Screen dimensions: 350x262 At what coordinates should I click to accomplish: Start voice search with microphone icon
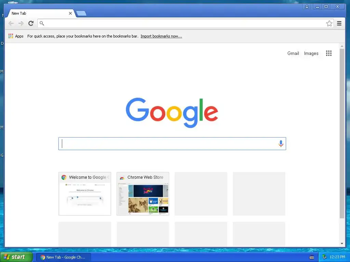click(281, 144)
